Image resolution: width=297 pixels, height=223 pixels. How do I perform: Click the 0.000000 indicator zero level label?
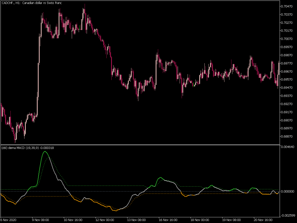(288, 191)
